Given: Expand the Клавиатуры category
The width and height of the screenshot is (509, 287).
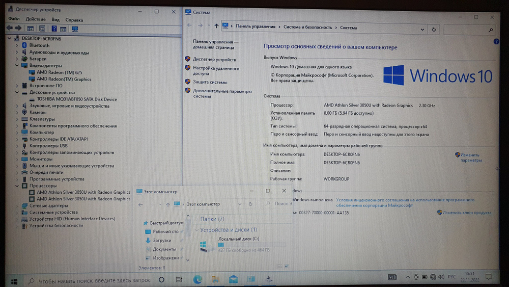Looking at the screenshot, I should tap(17, 119).
